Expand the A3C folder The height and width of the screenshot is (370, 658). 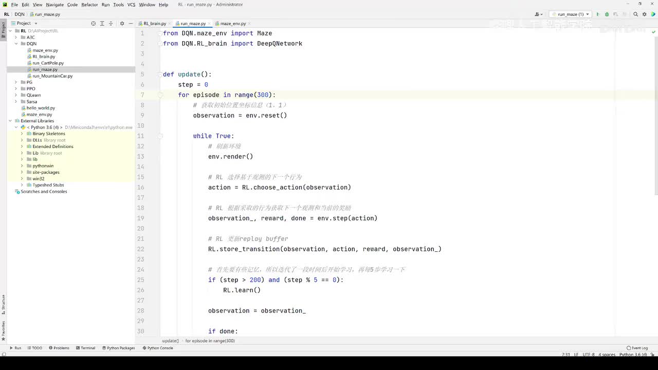coord(16,38)
